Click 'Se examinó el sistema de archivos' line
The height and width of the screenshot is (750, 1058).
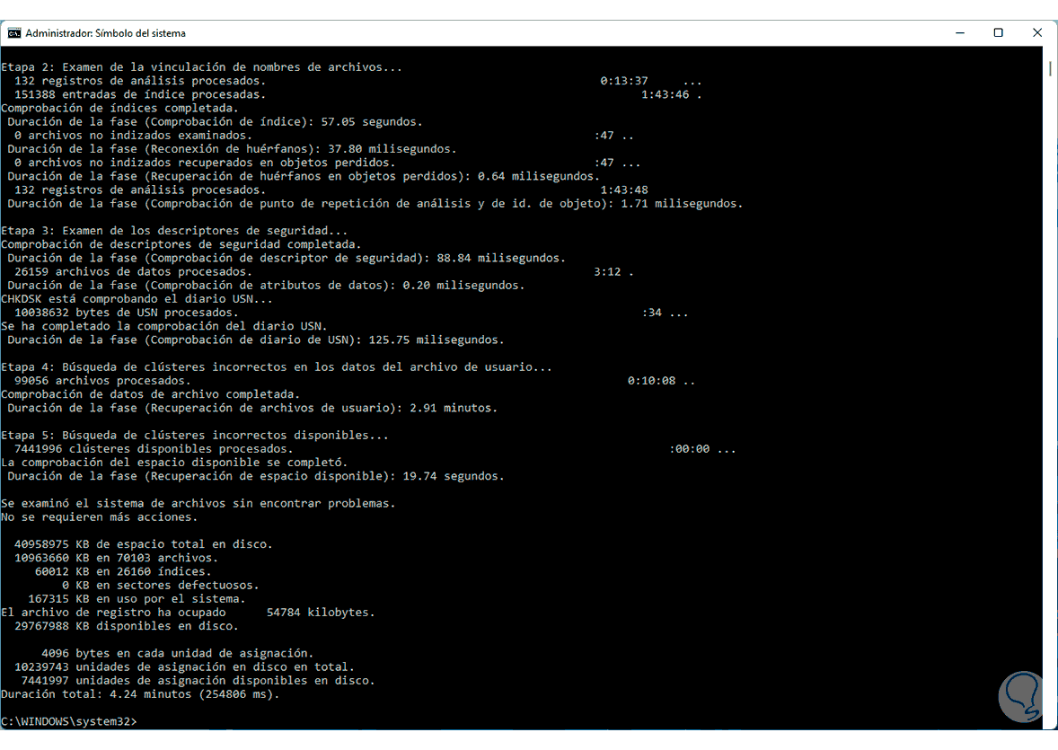[198, 504]
